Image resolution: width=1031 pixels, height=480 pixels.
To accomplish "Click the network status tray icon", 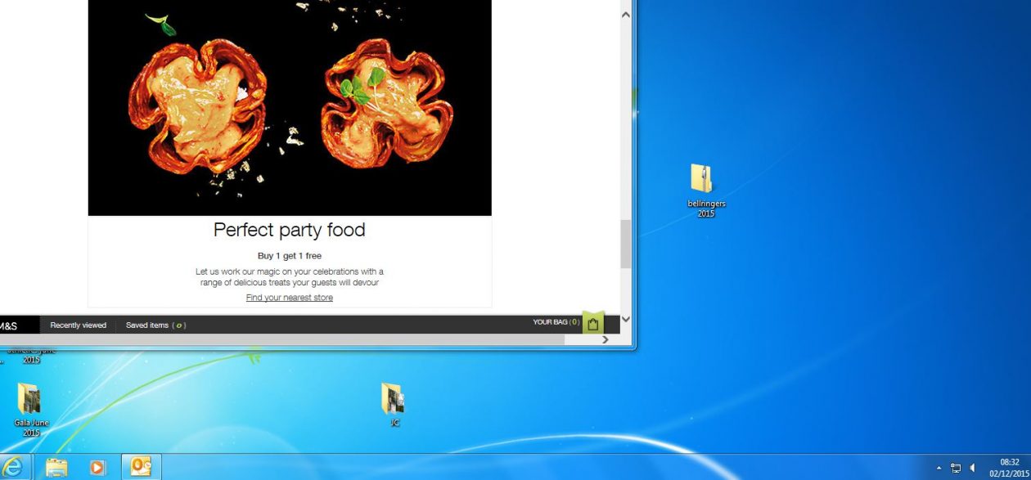I will coord(955,468).
